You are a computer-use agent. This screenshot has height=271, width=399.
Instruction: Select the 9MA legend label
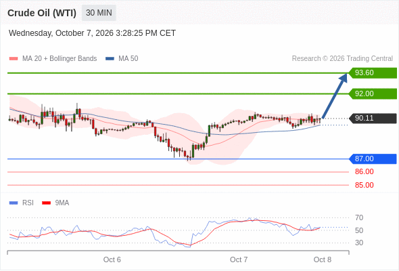click(x=62, y=203)
